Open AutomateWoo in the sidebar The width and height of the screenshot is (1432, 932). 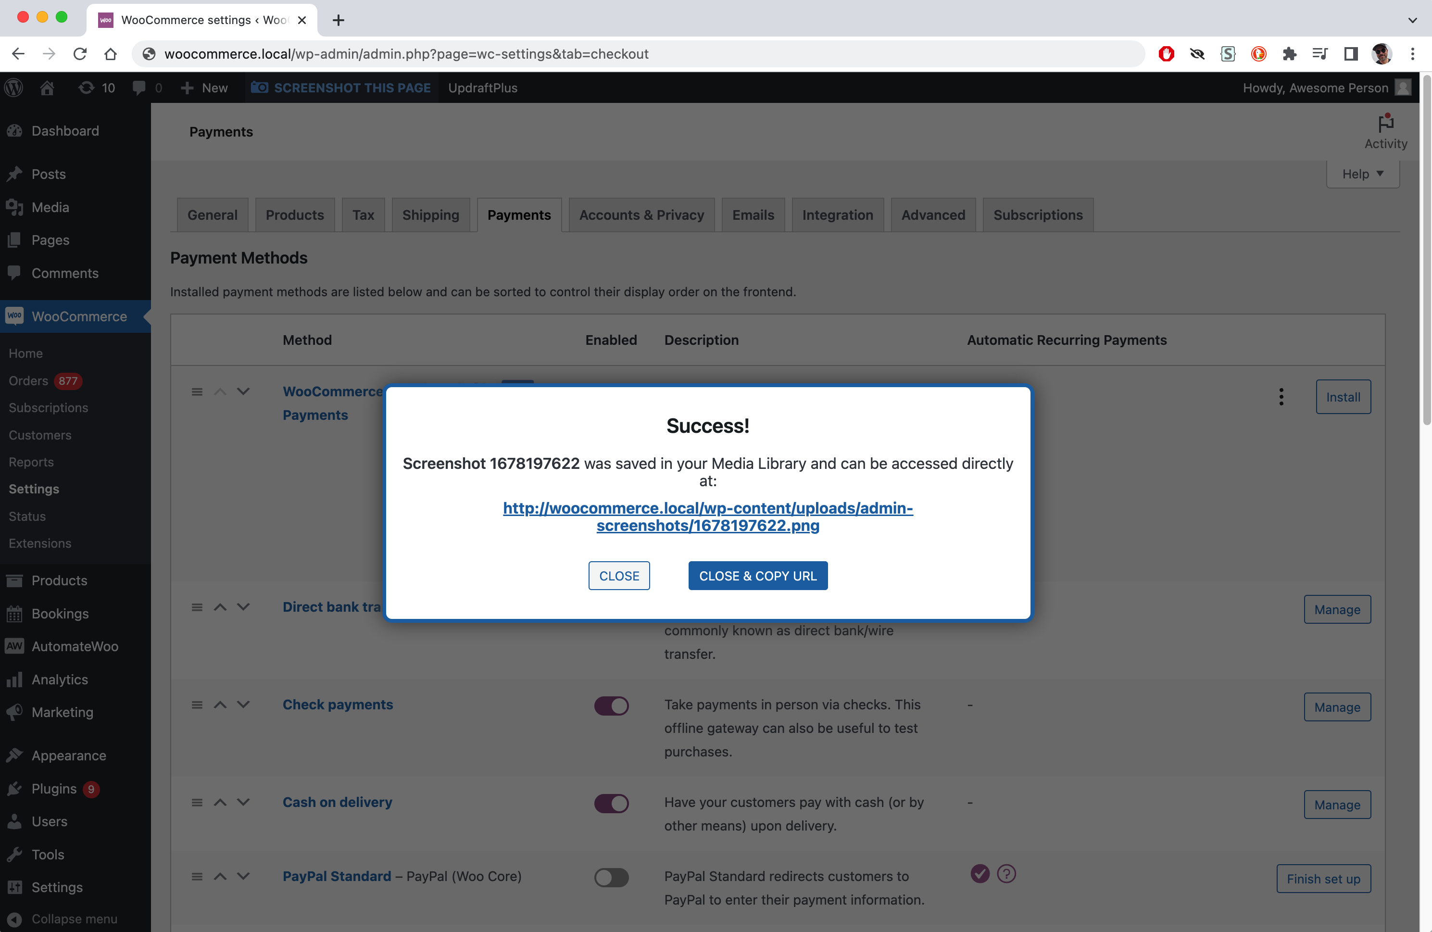75,646
